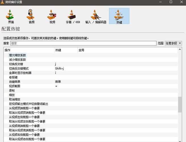Select the 切换反交错 action row
The width and height of the screenshot is (186, 142).
pyautogui.click(x=18, y=64)
